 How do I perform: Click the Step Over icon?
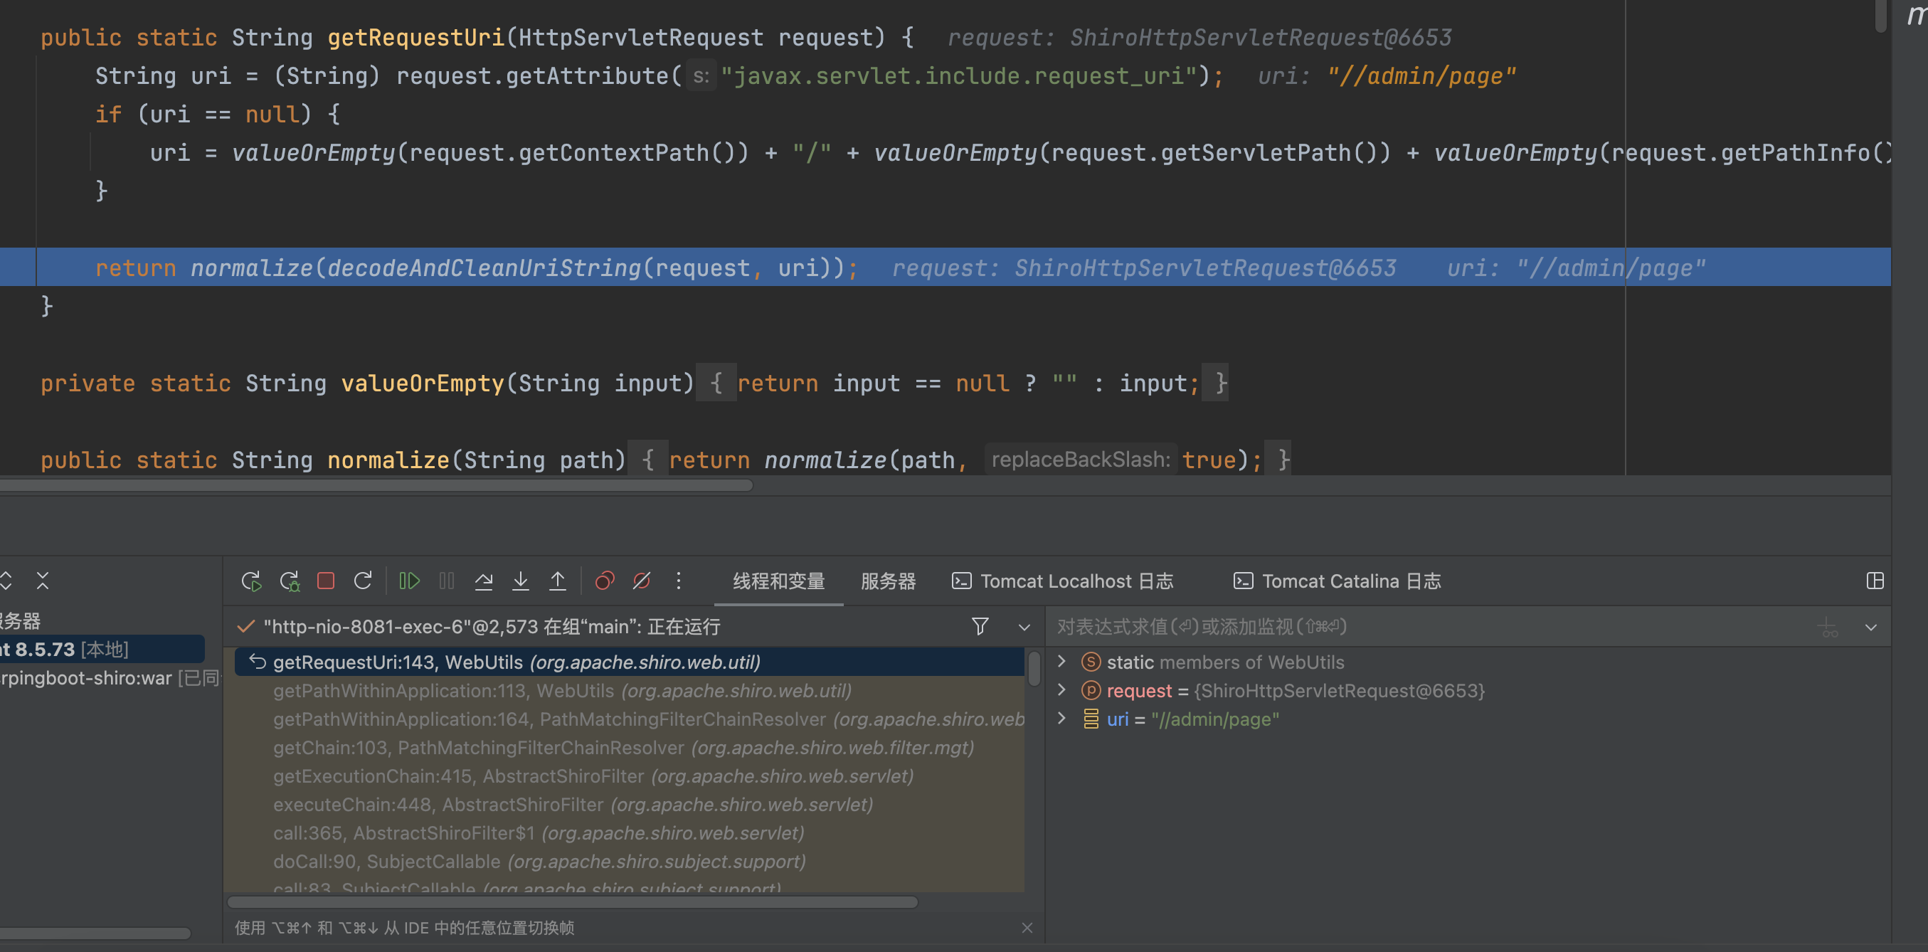tap(484, 581)
